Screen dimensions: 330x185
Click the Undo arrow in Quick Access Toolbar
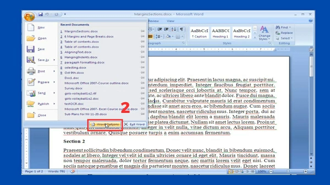pyautogui.click(x=47, y=14)
